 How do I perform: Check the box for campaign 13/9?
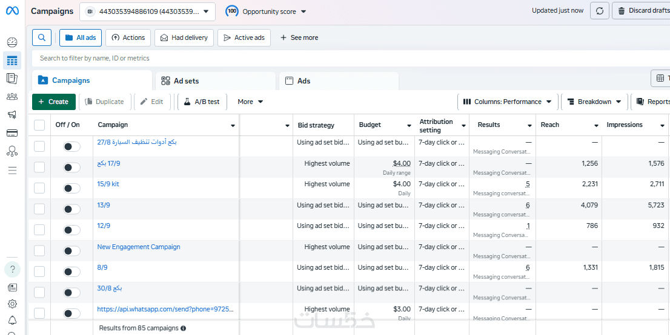39,209
